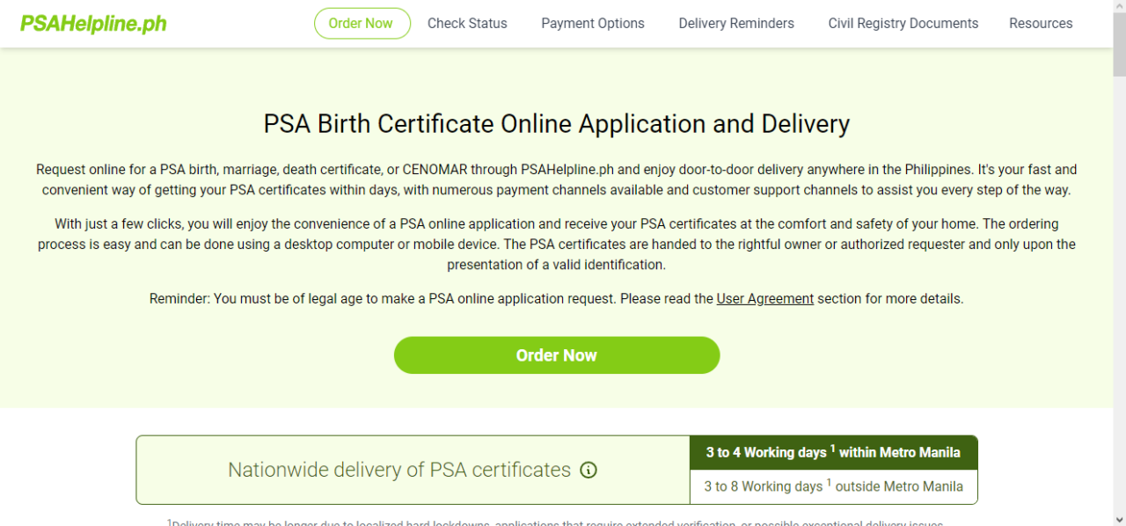Click the scrollbar up arrow

click(1119, 7)
